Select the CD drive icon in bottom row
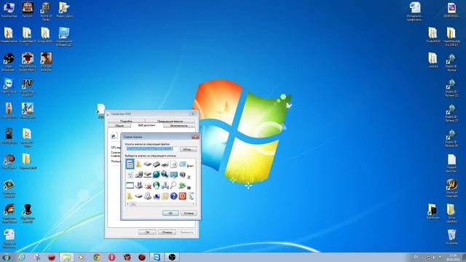 [147, 196]
